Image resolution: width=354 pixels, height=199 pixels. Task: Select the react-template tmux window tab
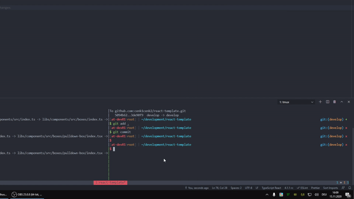tap(110, 183)
